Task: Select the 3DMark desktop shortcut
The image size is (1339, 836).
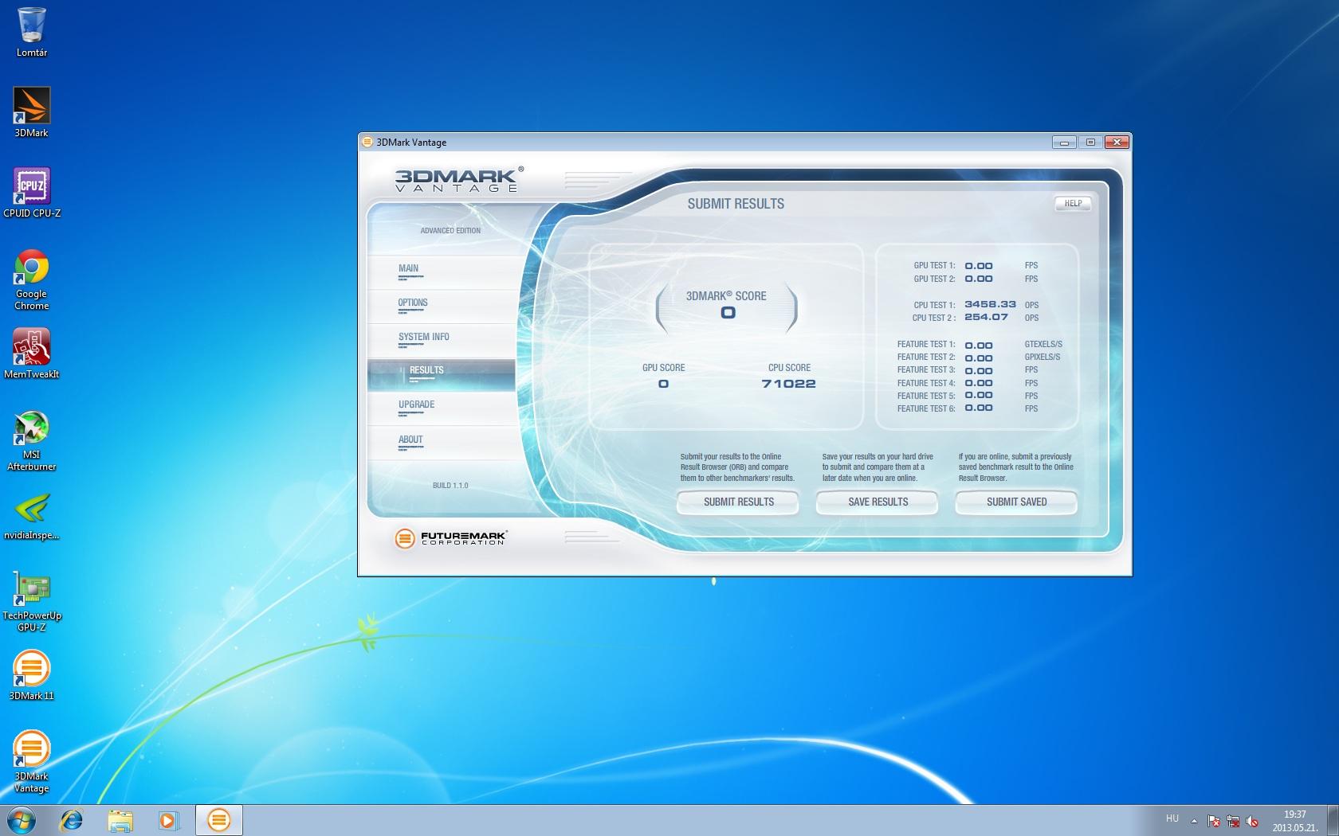Action: pos(32,112)
